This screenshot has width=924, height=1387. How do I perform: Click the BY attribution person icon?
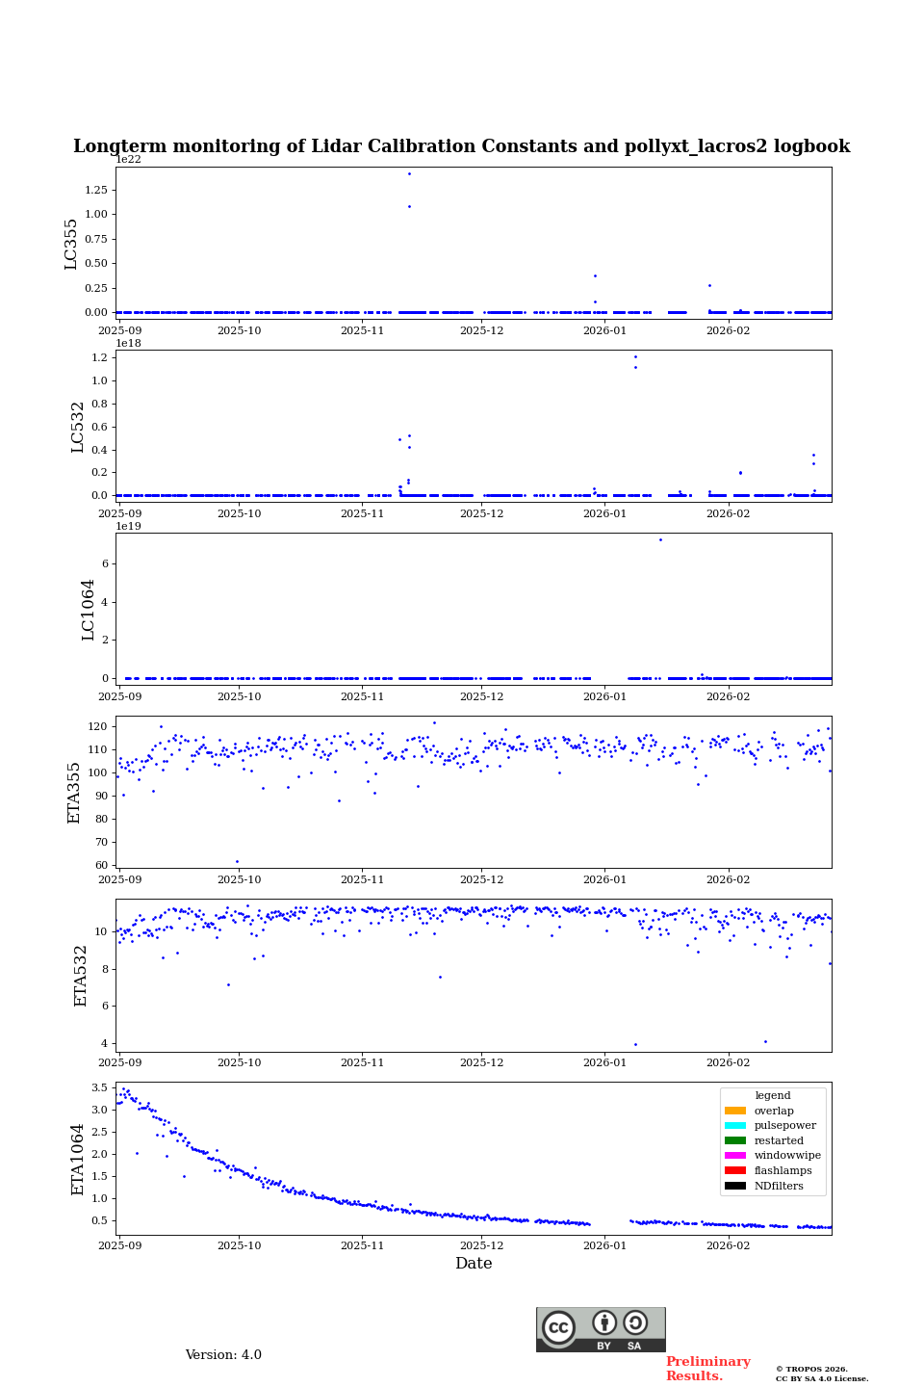604,1323
